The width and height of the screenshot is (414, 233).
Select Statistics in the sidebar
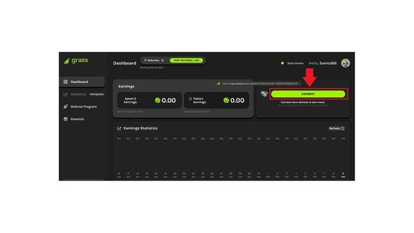[x=78, y=94]
